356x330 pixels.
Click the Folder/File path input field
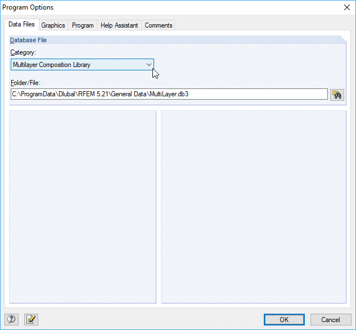click(169, 94)
